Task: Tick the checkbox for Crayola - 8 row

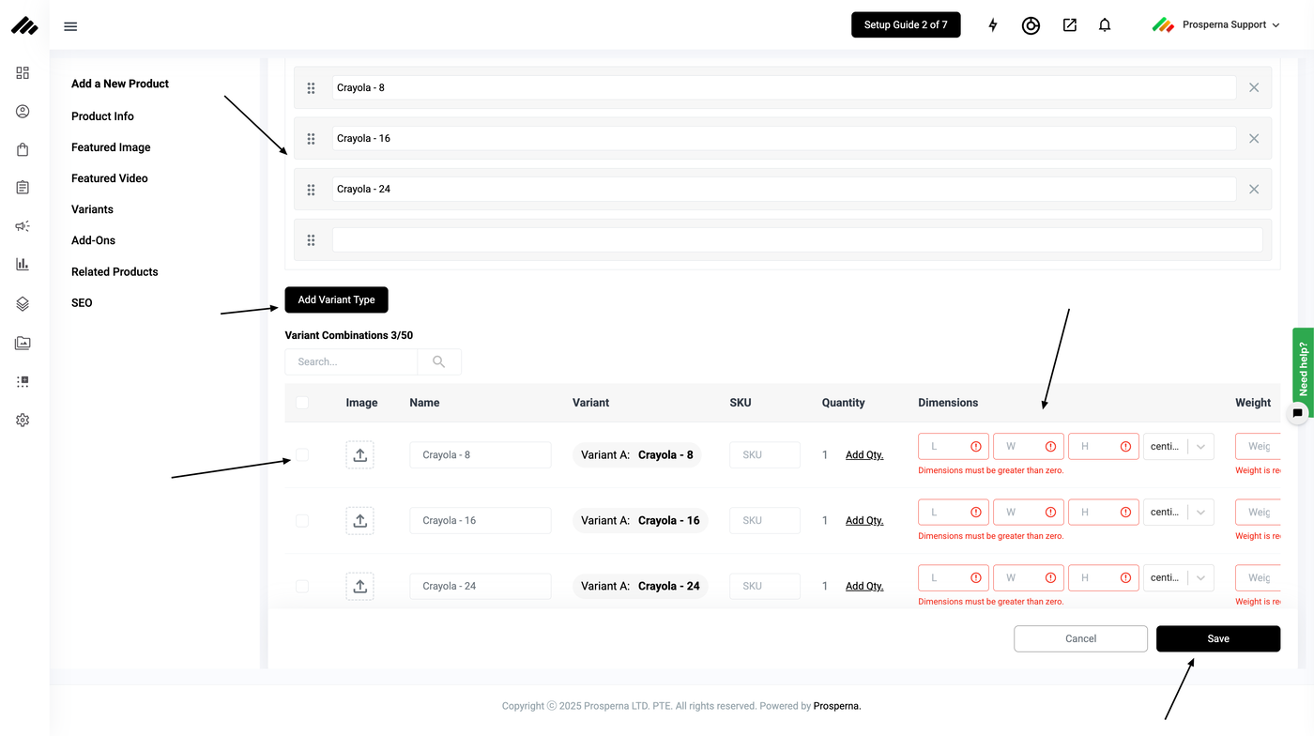Action: coord(302,454)
